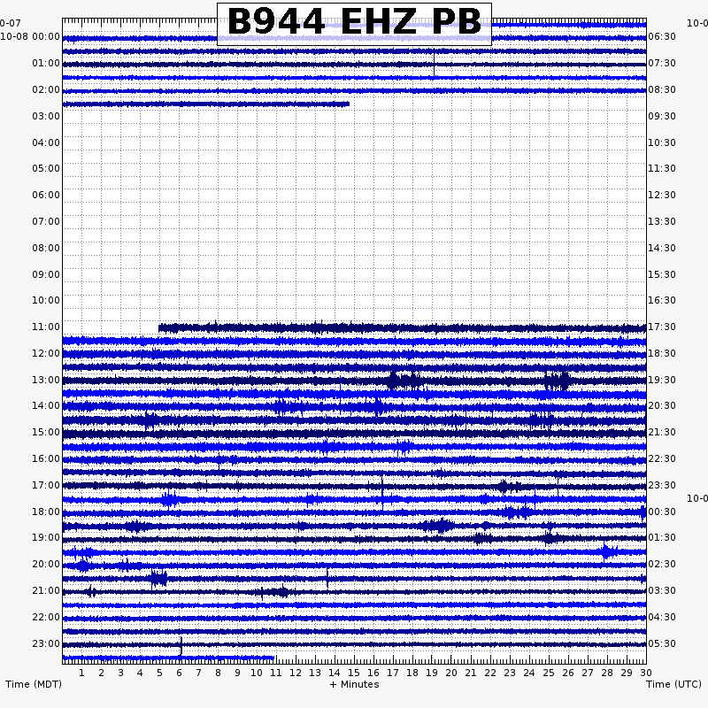Select the 03:00 MDT time label
The height and width of the screenshot is (708, 708).
46,117
